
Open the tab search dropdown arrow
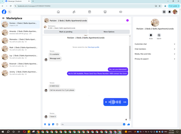point(2,1)
